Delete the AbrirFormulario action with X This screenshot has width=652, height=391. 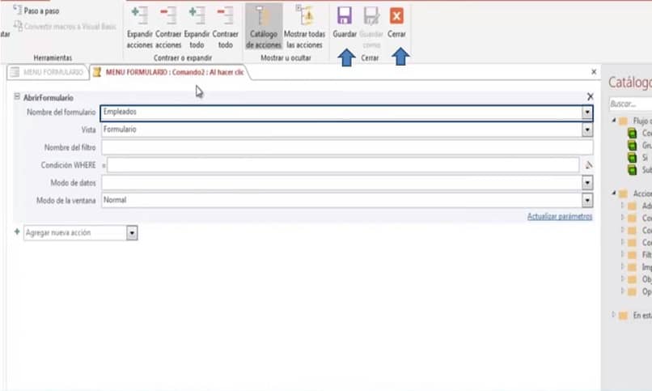590,96
